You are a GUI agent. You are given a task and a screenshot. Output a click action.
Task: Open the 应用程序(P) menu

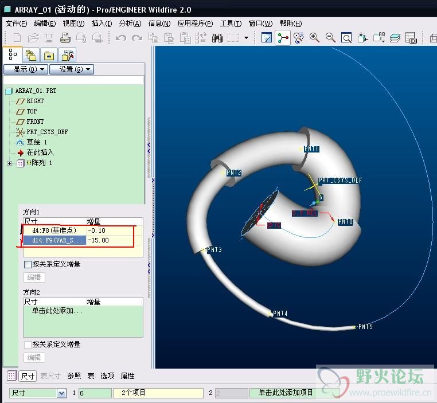click(x=195, y=24)
